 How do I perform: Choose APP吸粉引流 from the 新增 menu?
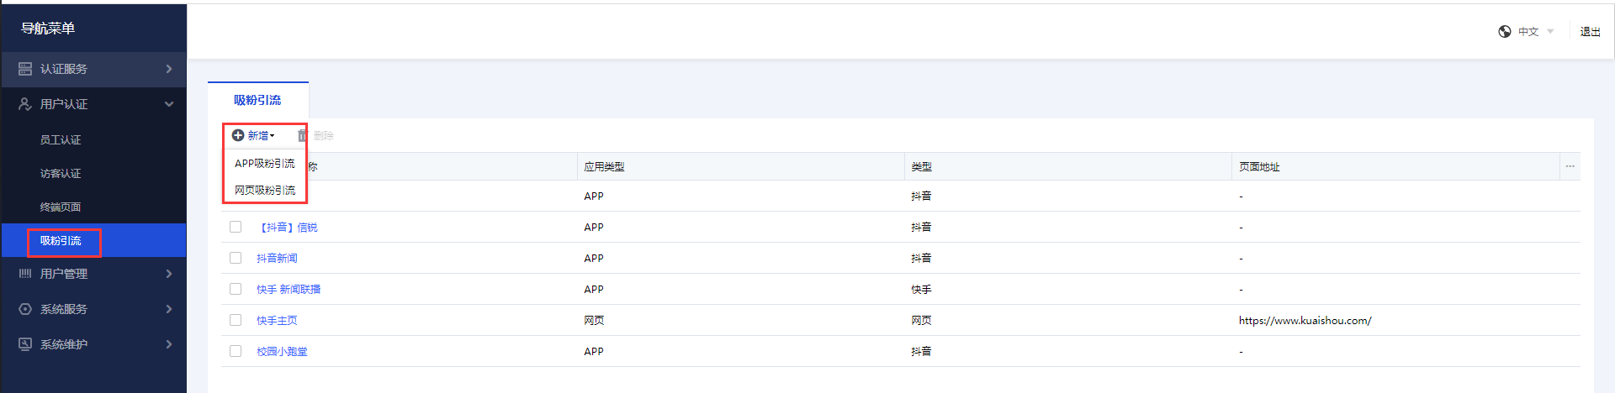click(265, 164)
